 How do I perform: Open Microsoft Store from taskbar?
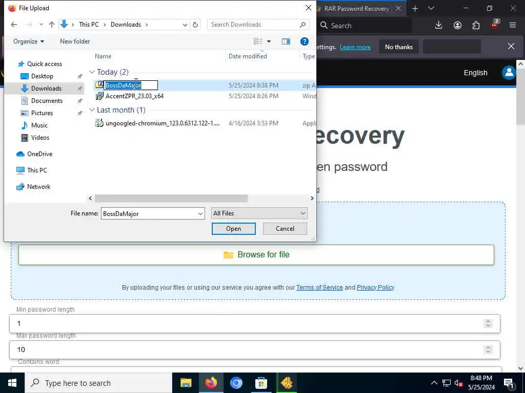(261, 383)
